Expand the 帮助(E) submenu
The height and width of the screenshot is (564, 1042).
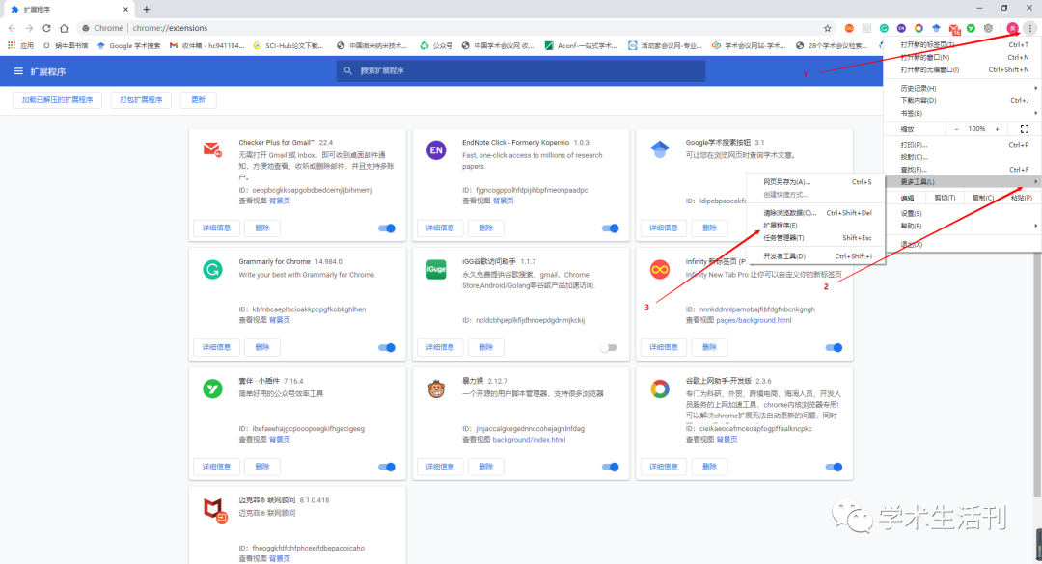coord(963,226)
